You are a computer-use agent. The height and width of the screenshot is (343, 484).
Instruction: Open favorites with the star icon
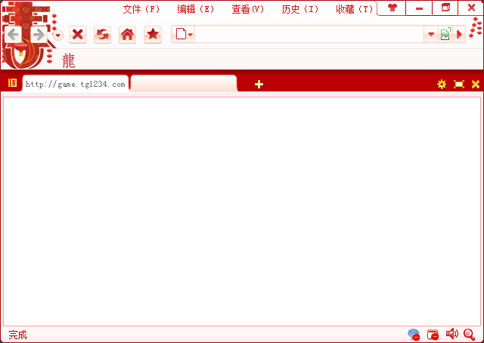153,35
